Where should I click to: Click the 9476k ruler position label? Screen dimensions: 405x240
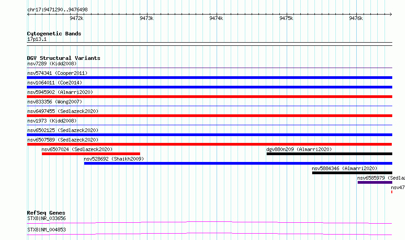[x=356, y=18]
